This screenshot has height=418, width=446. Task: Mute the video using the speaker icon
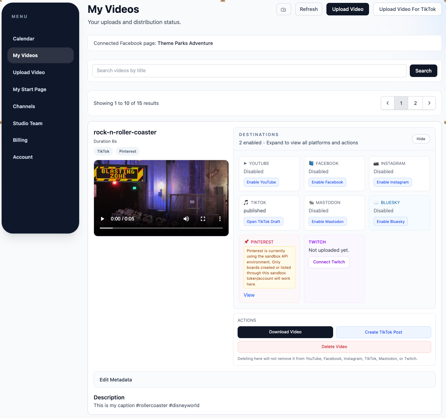(x=186, y=218)
